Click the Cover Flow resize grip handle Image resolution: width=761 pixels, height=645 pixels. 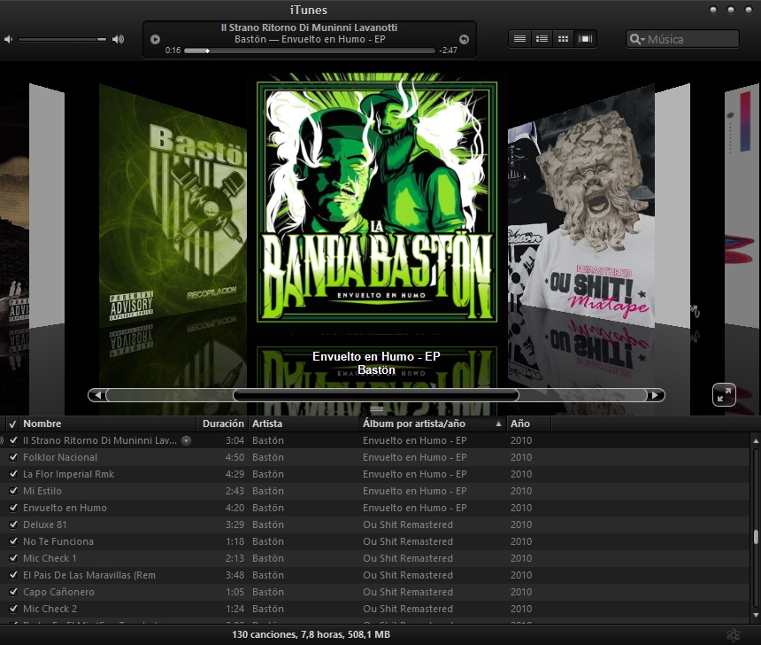(377, 408)
